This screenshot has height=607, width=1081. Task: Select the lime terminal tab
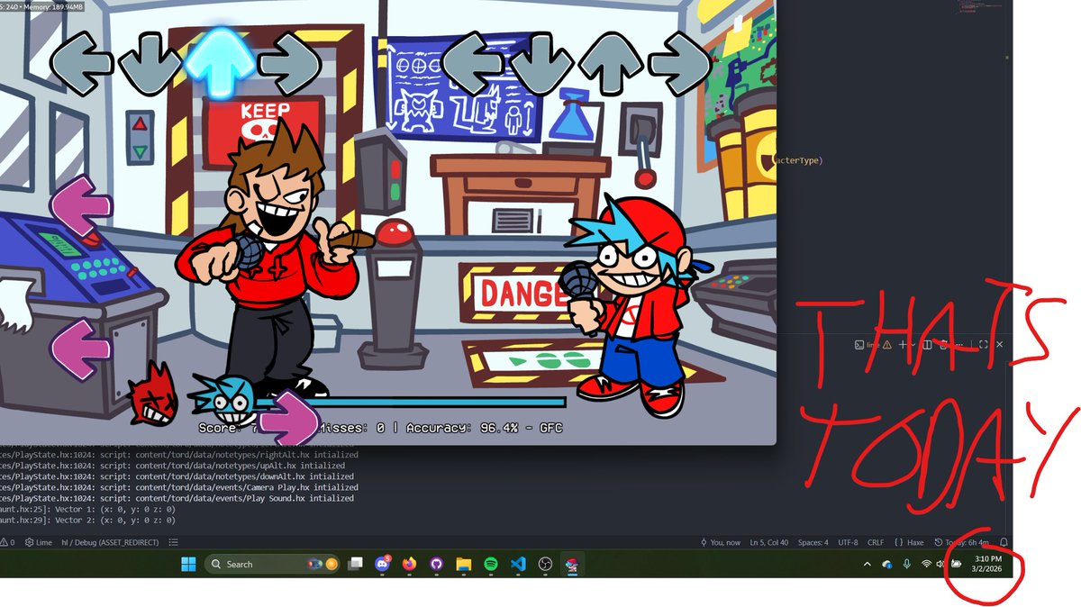click(x=873, y=344)
